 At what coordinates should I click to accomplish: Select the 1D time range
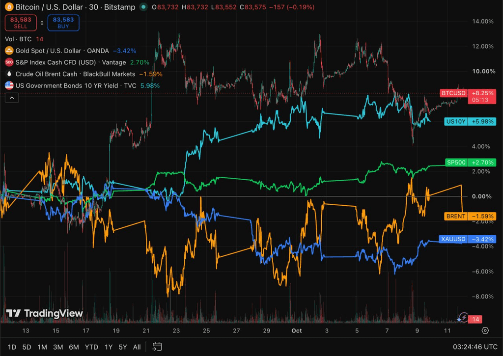point(12,347)
